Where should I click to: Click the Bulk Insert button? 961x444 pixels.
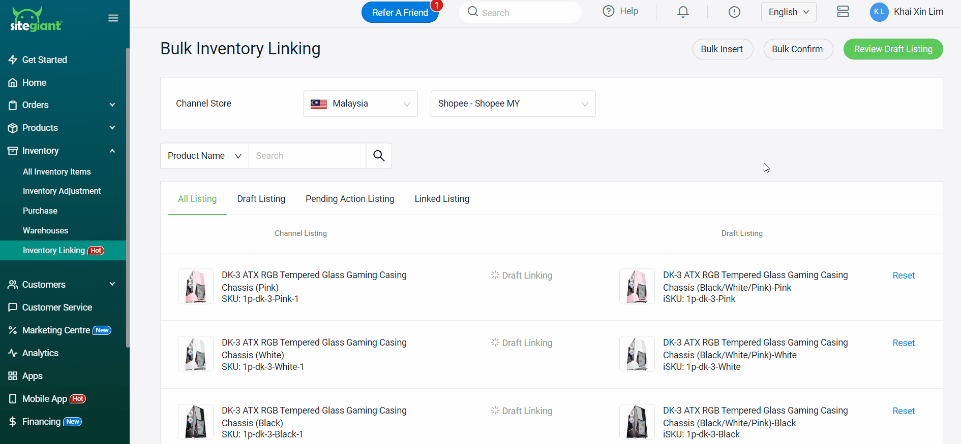click(x=722, y=49)
